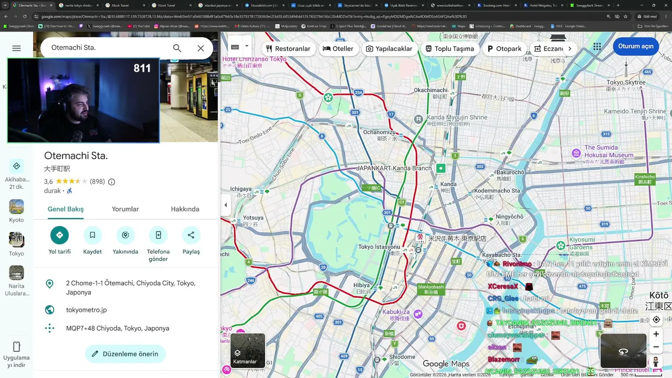
Task: Open the Katmanlar layers switcher
Action: (248, 350)
